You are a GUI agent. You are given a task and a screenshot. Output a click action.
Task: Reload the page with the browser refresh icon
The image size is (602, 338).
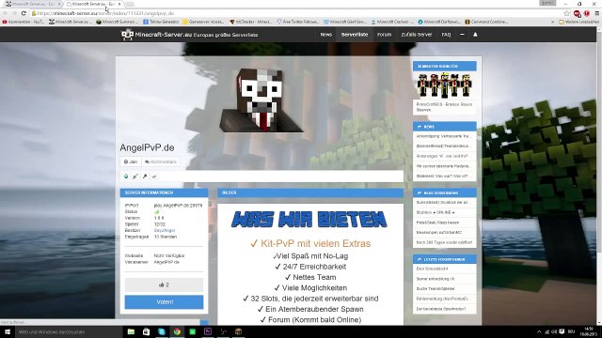coord(24,13)
